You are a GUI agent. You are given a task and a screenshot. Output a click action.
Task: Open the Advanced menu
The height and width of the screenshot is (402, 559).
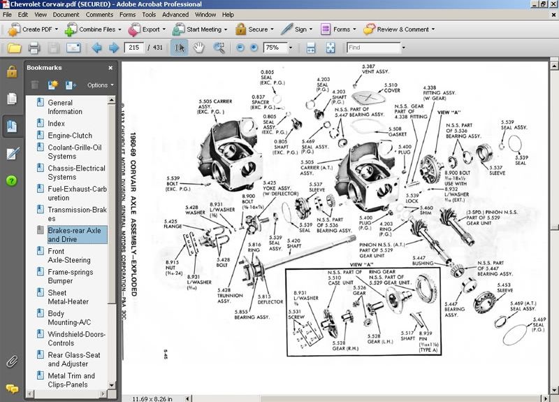coord(175,15)
